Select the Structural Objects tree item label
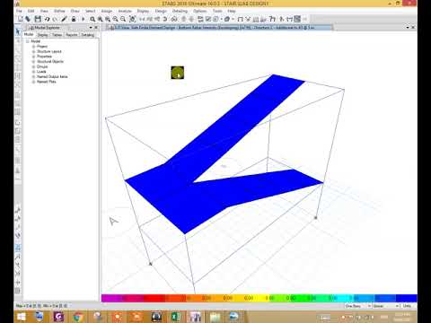This screenshot has height=323, width=431. coord(50,62)
